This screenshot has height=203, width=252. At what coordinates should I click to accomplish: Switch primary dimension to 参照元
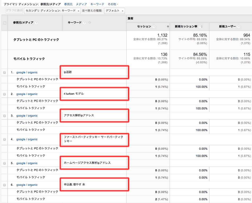(68, 4)
